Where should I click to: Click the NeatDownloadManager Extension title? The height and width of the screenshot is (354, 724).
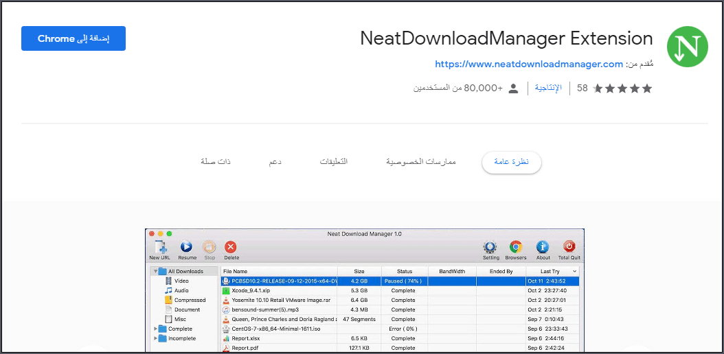[506, 38]
